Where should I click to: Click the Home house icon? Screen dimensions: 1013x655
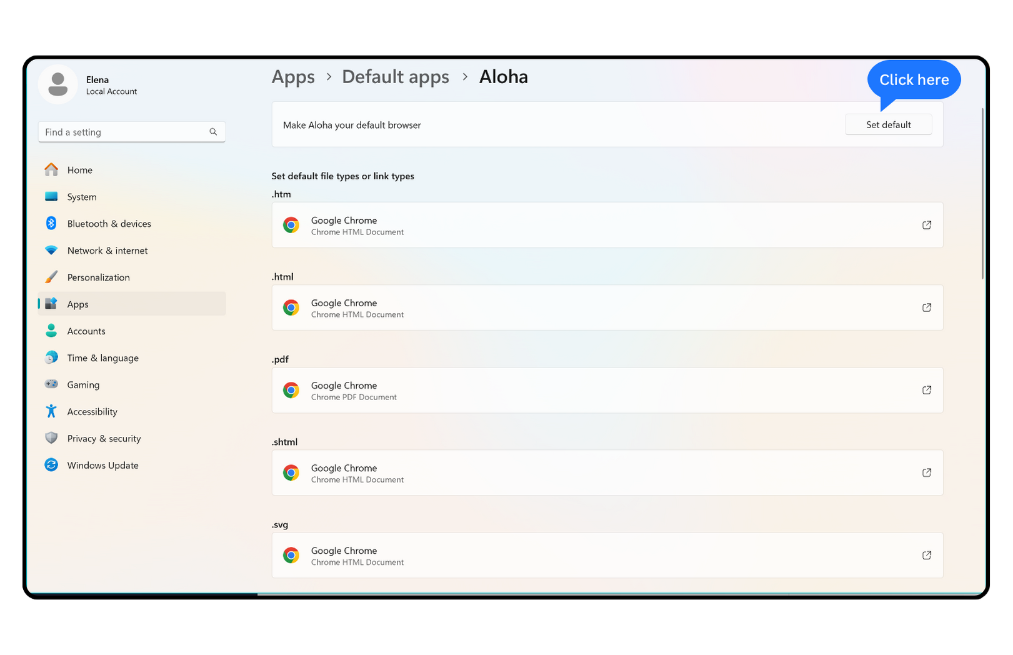[51, 169]
